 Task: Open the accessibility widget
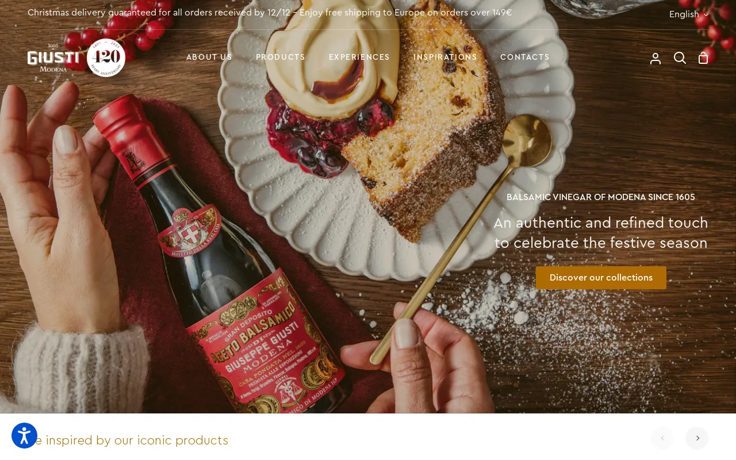pos(24,436)
